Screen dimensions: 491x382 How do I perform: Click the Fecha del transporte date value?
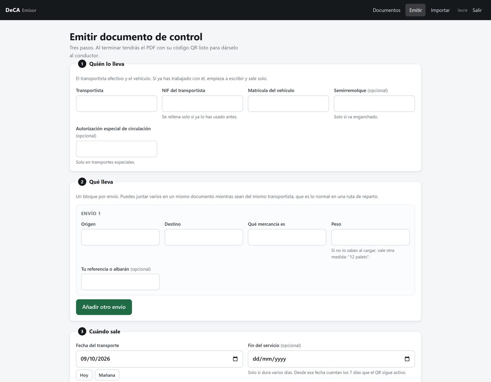(x=95, y=359)
